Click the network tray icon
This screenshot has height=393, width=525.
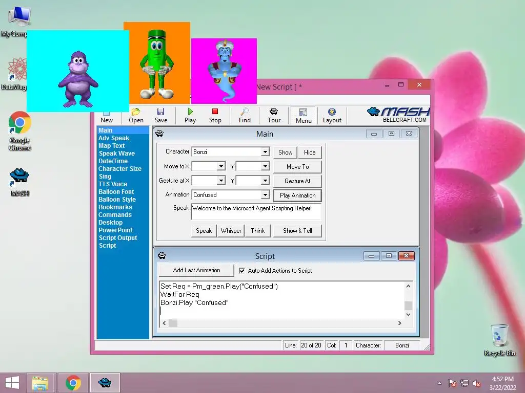[x=465, y=383]
